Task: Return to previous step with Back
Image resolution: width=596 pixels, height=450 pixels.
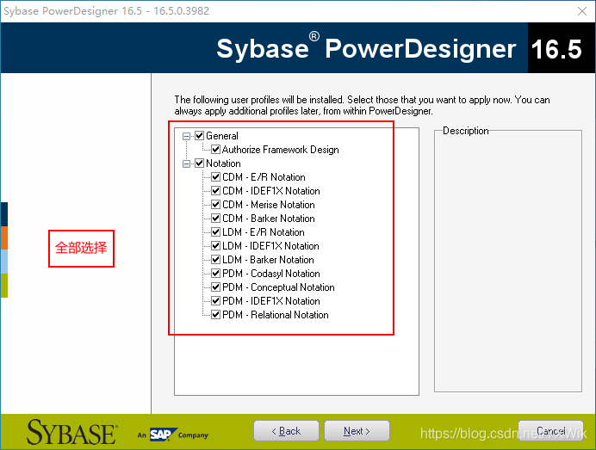Action: pyautogui.click(x=286, y=430)
